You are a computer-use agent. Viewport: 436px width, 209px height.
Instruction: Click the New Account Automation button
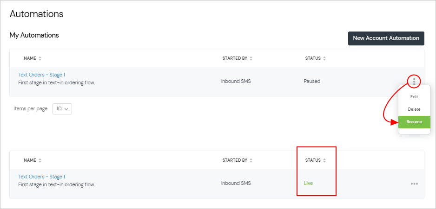(x=386, y=38)
